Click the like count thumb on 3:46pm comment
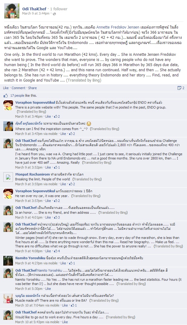Image resolution: width=187 pixels, height=325 pixels. 56,116
